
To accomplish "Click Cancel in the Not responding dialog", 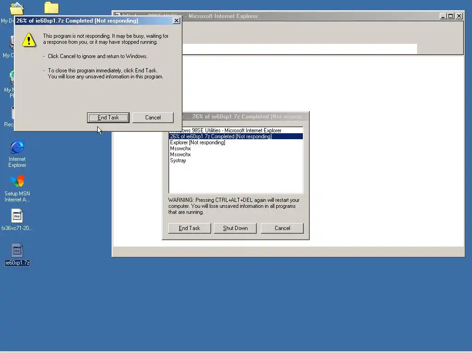I will coord(153,118).
